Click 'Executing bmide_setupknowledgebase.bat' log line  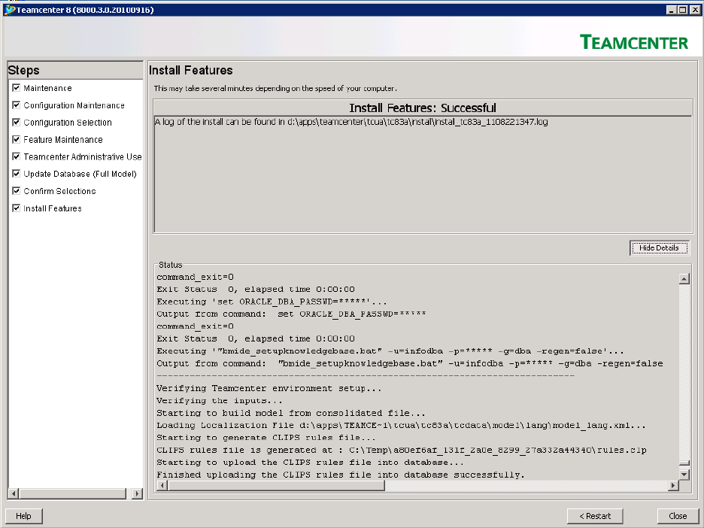390,351
